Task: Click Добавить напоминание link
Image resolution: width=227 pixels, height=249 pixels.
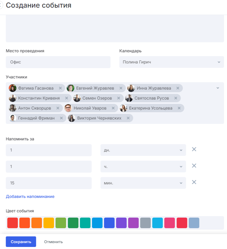Action: pos(30,196)
